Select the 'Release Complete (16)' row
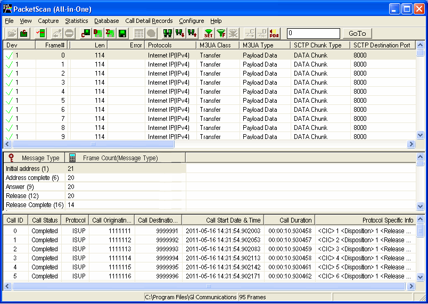The height and width of the screenshot is (304, 428). tap(94, 204)
